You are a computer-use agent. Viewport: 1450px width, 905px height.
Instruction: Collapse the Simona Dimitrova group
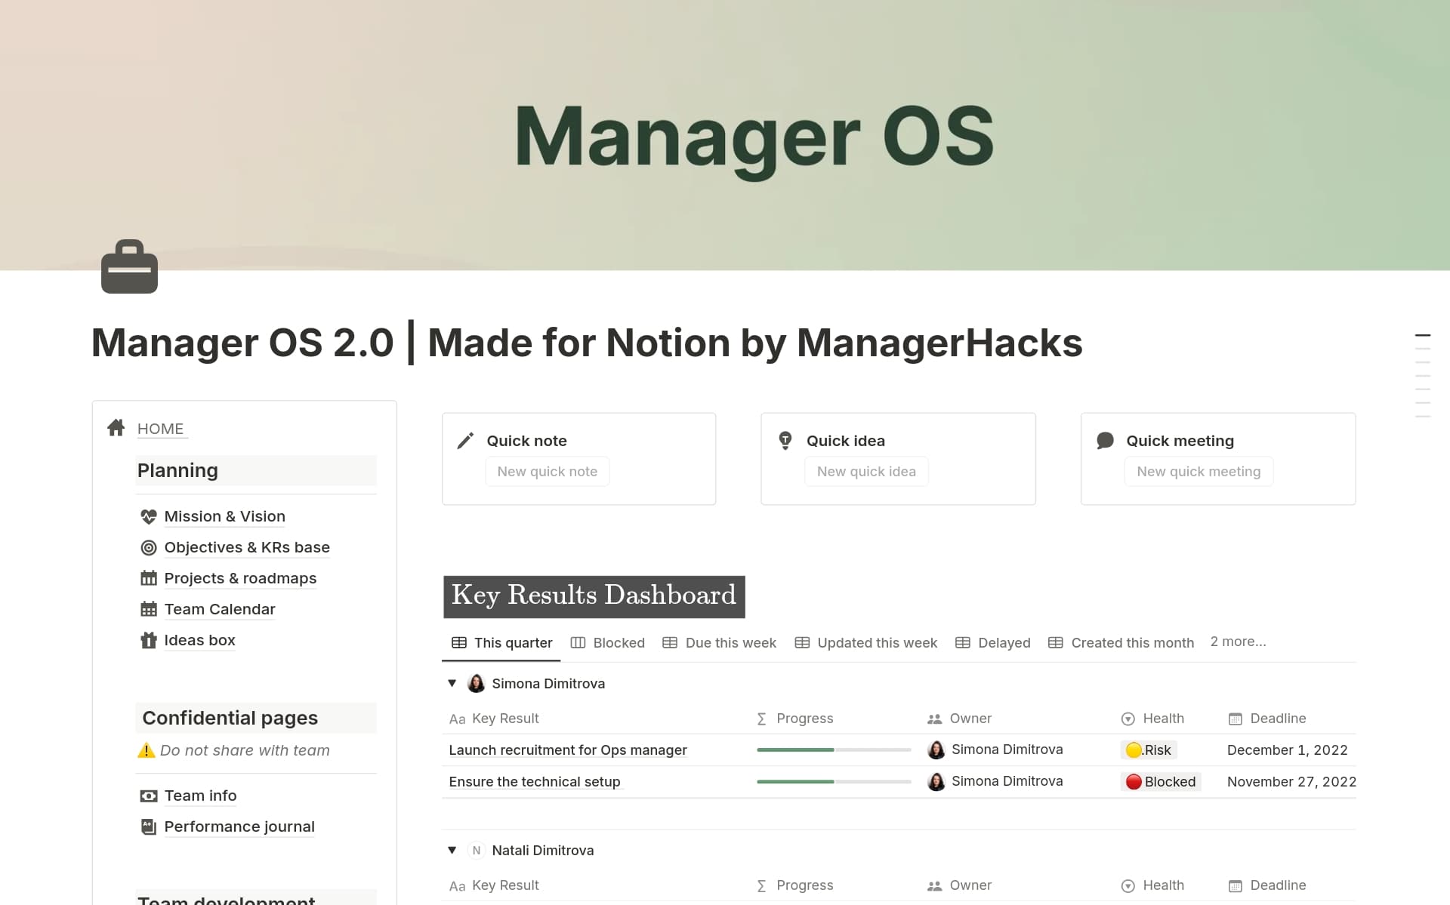click(x=452, y=683)
